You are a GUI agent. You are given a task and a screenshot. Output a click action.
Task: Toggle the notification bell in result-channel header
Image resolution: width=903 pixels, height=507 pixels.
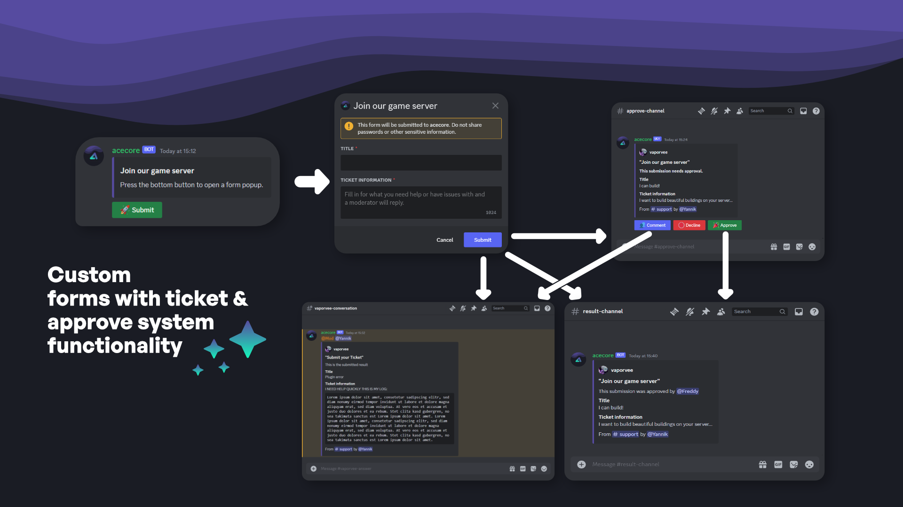point(690,311)
